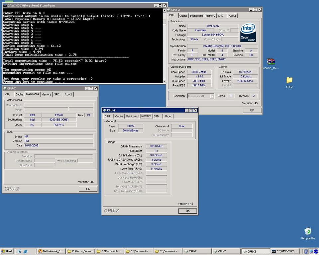Click the Multiplier x 15.0 field
The height and width of the screenshot is (255, 319).
pos(199,76)
